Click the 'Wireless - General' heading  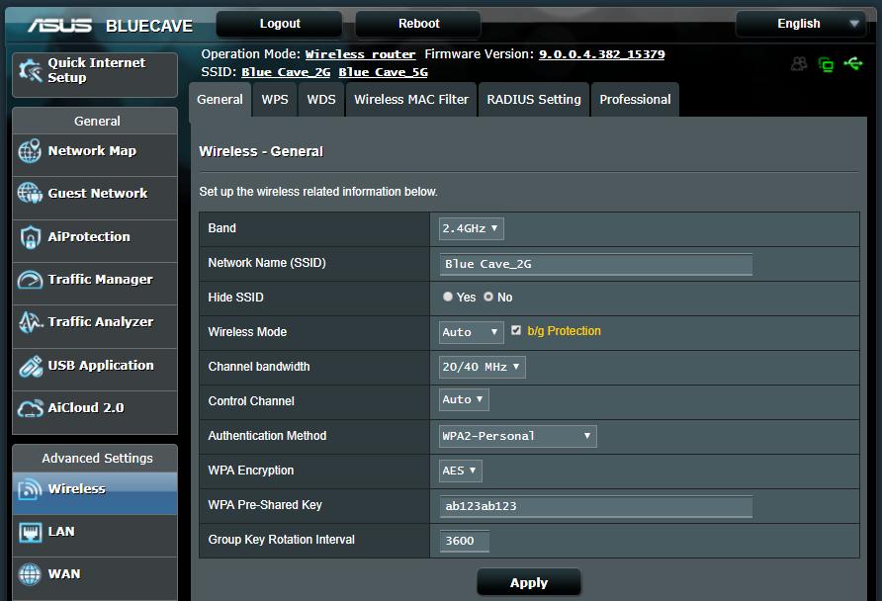[x=261, y=152]
